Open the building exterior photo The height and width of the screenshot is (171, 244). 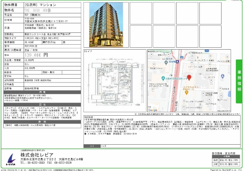point(106,24)
